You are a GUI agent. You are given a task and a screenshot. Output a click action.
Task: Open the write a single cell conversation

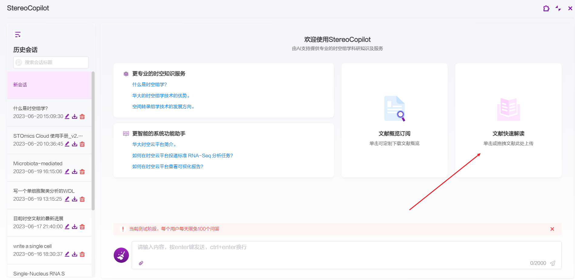[49, 250]
